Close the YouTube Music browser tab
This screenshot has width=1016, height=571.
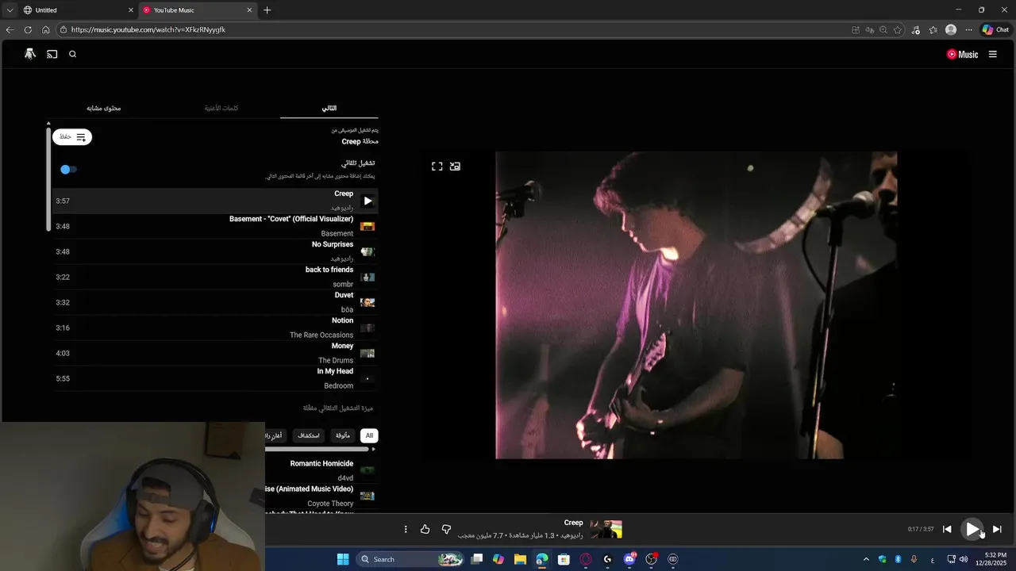coord(249,10)
